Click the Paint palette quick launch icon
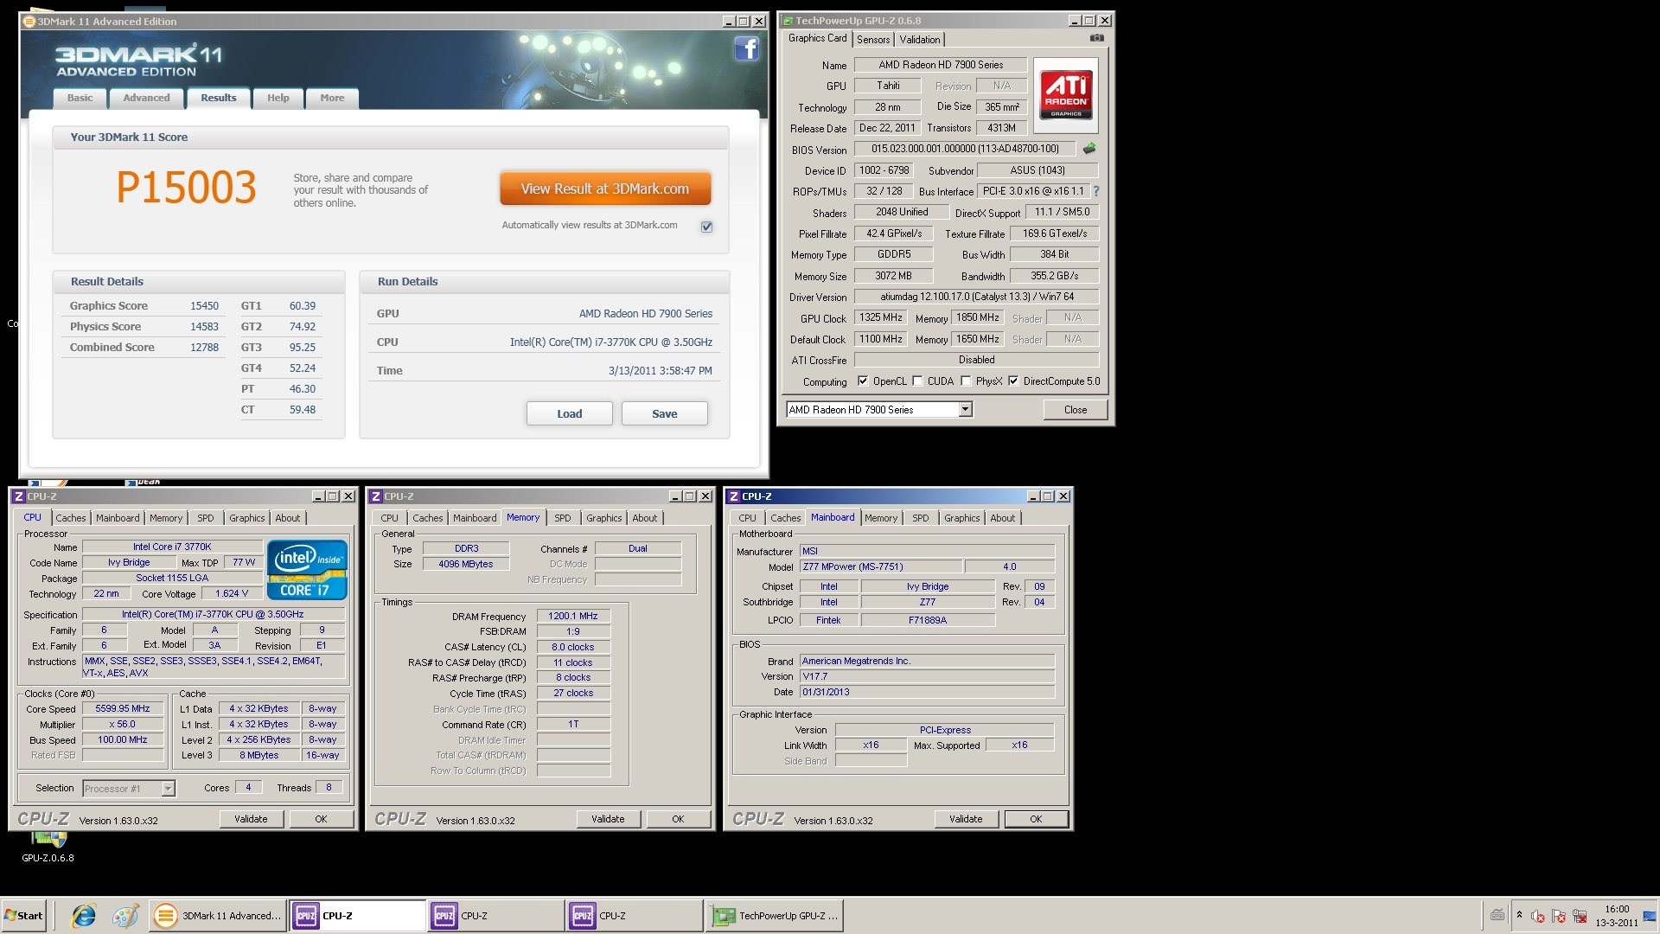This screenshot has height=934, width=1660. tap(125, 916)
